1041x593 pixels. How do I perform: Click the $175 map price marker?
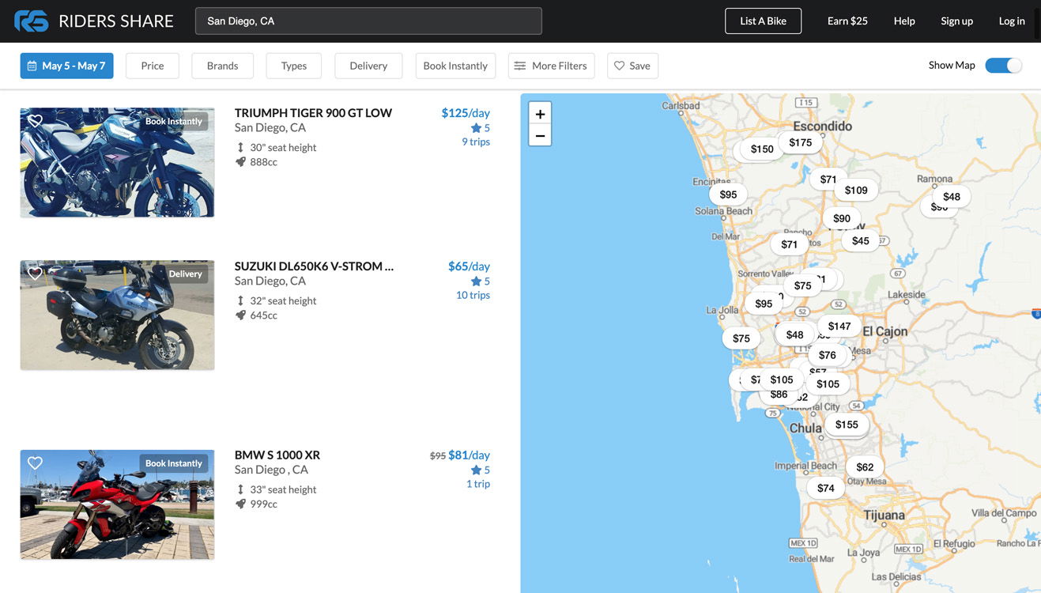[x=800, y=142]
